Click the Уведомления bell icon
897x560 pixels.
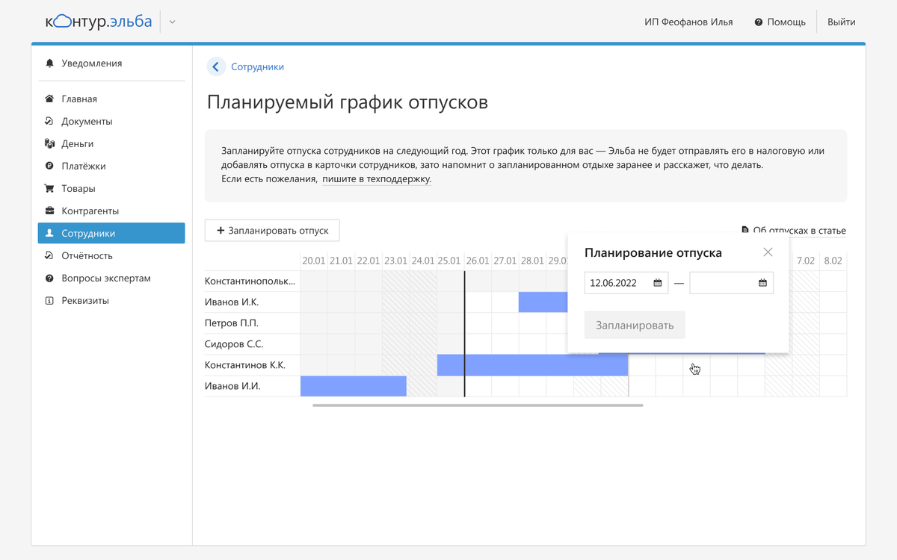point(50,63)
